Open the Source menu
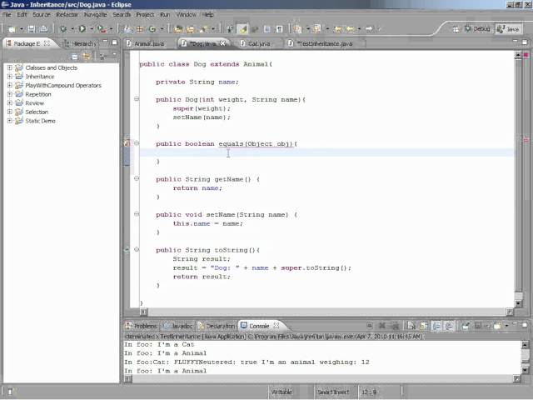Screen dimensions: 533x400 coord(42,15)
